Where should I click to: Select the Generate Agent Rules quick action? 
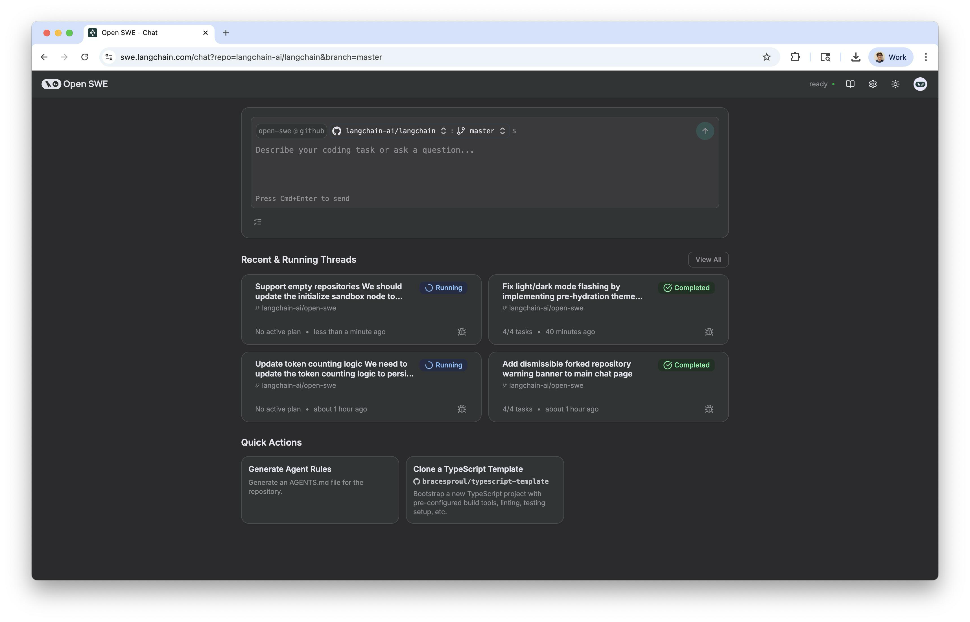point(320,490)
